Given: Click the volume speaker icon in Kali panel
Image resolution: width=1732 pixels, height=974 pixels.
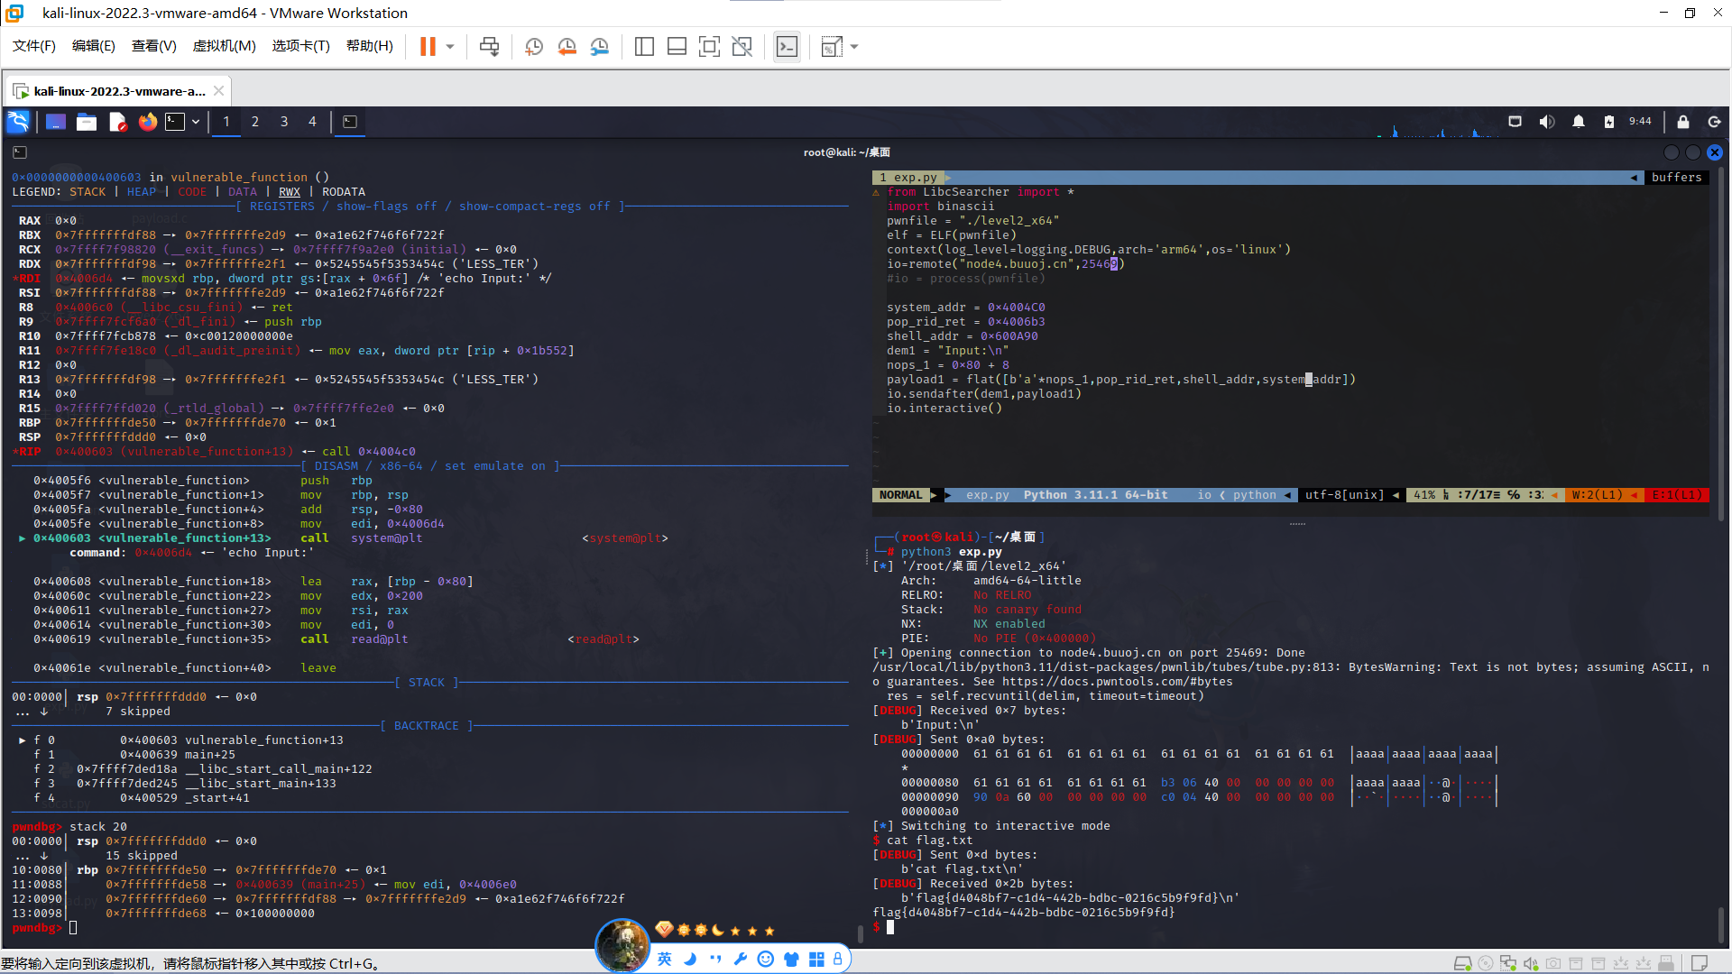Looking at the screenshot, I should click(x=1547, y=122).
